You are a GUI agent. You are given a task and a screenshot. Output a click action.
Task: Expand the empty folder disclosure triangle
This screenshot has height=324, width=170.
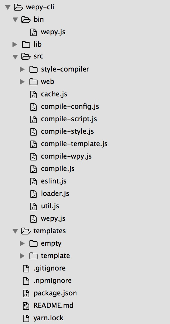(x=22, y=243)
